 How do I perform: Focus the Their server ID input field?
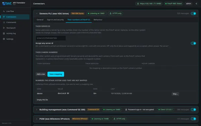pos(51,38)
